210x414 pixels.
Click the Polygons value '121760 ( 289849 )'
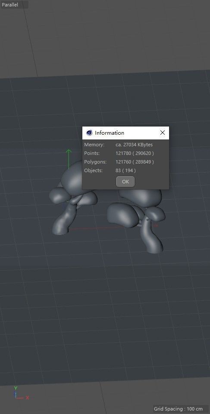click(135, 162)
